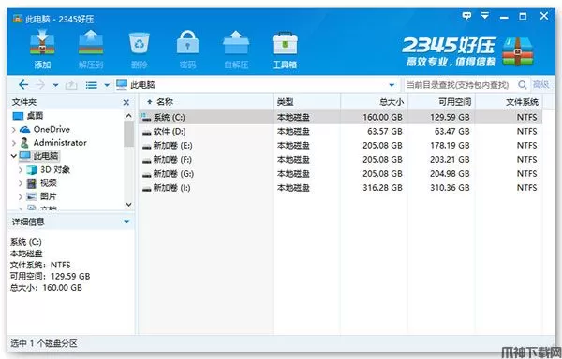Viewport: 562px width, 359px height.
Task: Collapse the 此电脑 tree node
Action: (x=14, y=156)
